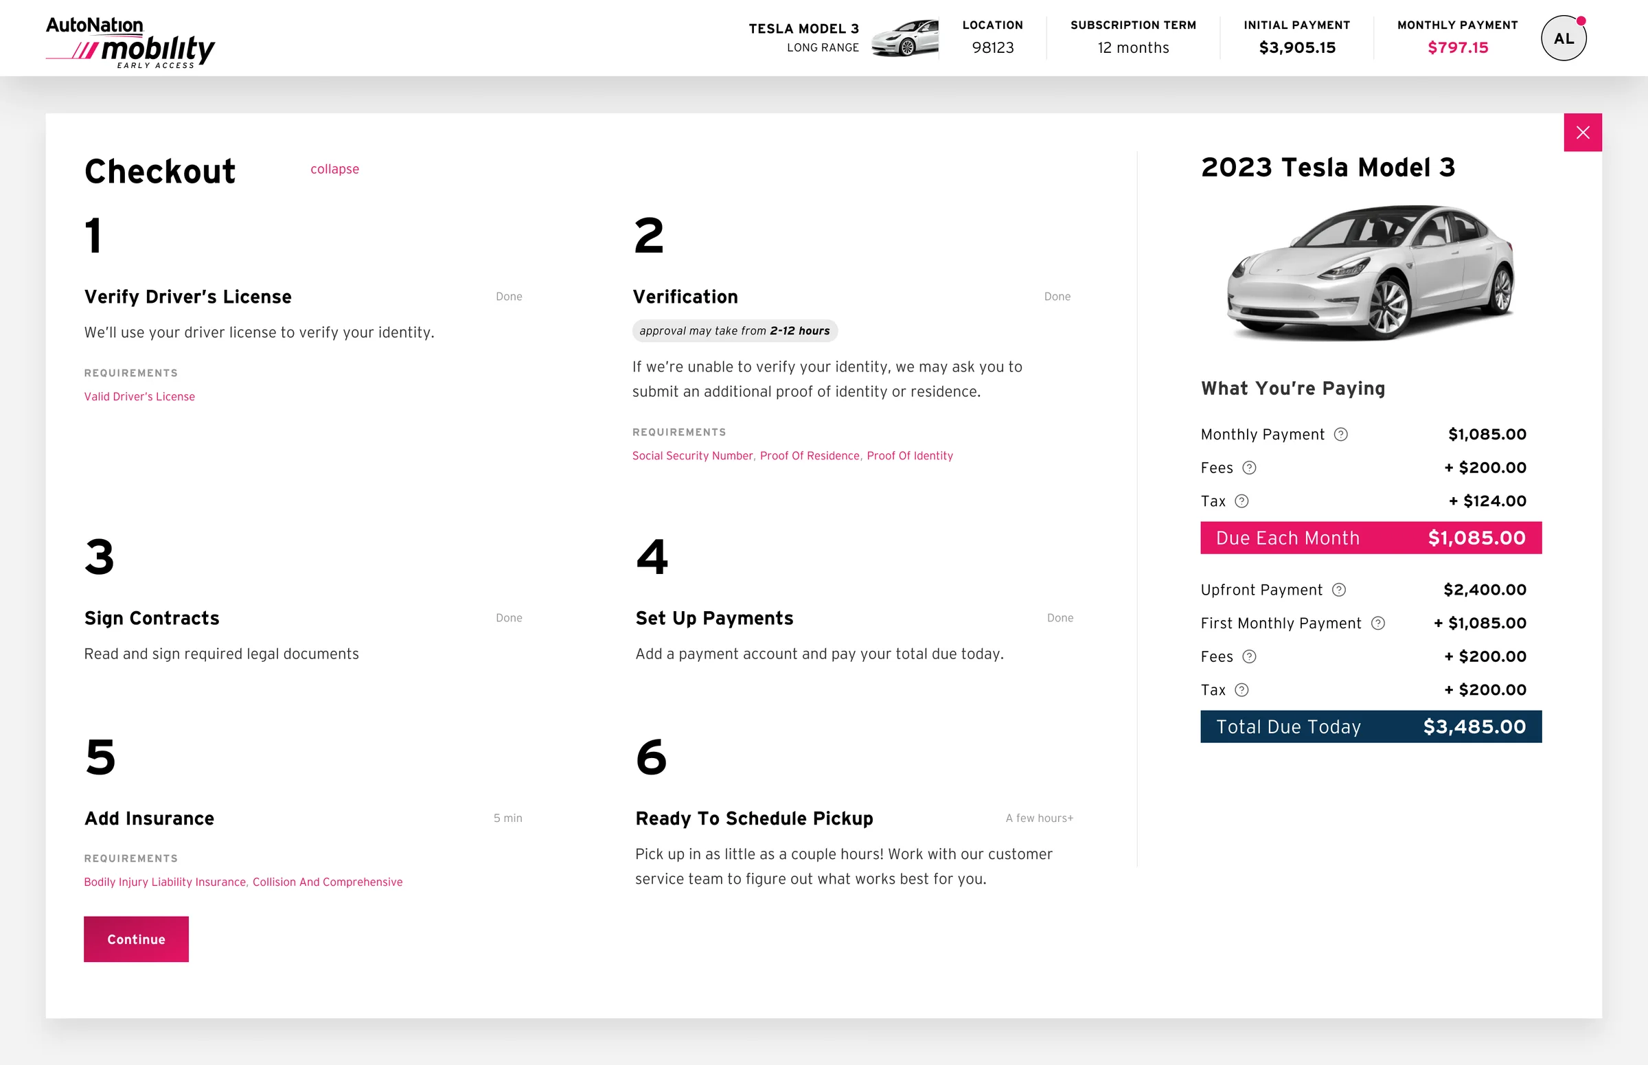Click the header Tesla Model 3 thumbnail

click(x=904, y=38)
